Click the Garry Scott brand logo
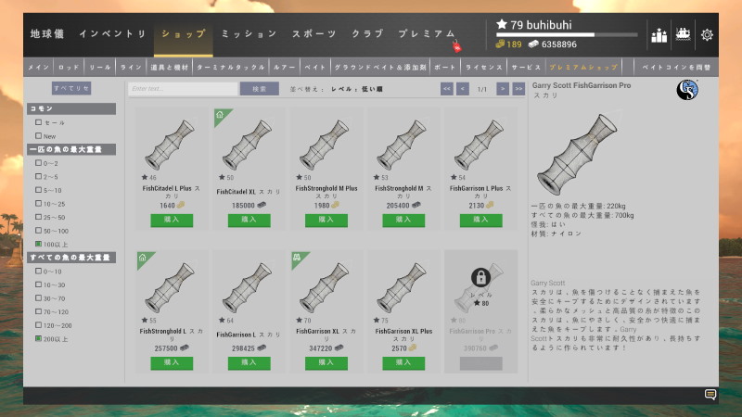742x417 pixels. click(x=687, y=90)
